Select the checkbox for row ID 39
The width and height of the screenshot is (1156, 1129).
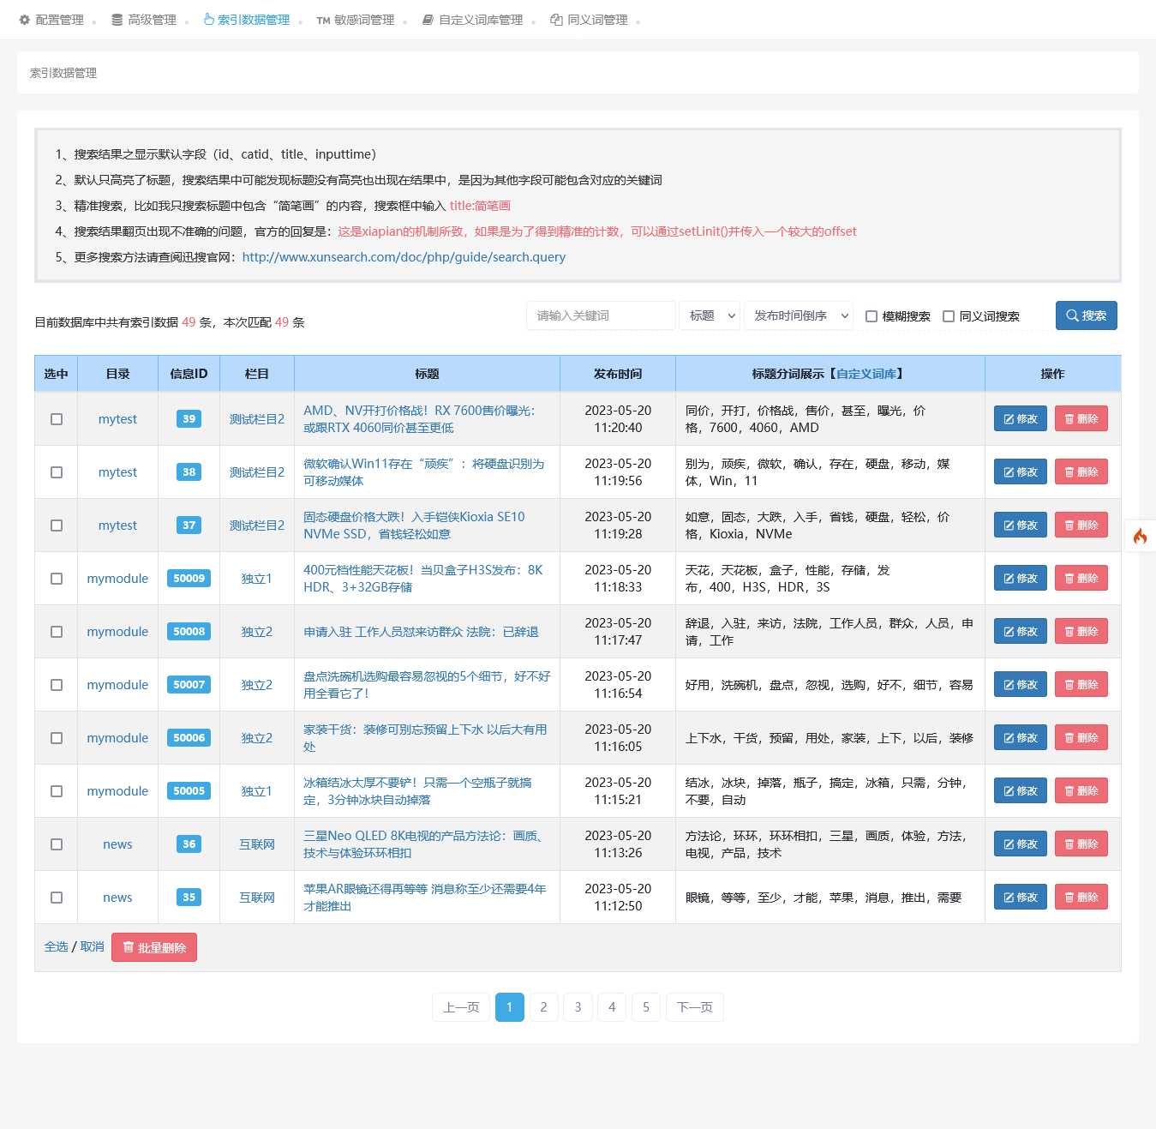[x=57, y=419]
